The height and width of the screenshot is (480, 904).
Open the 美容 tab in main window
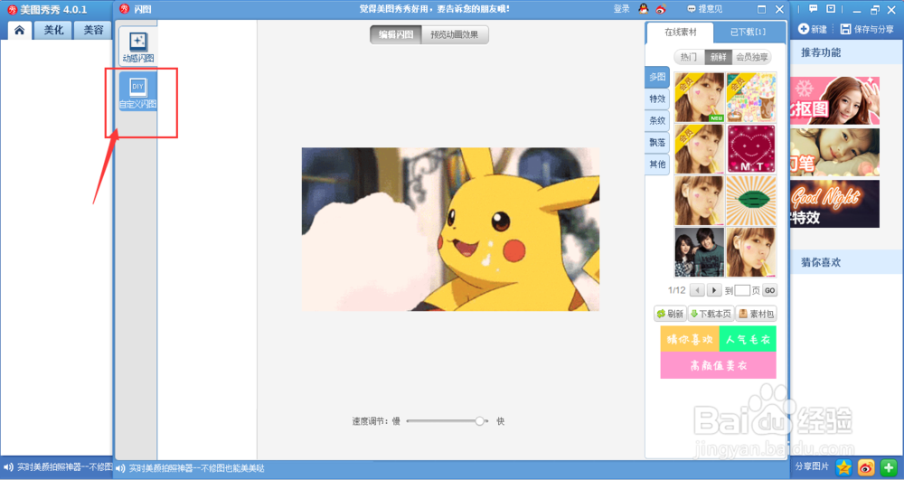93,31
